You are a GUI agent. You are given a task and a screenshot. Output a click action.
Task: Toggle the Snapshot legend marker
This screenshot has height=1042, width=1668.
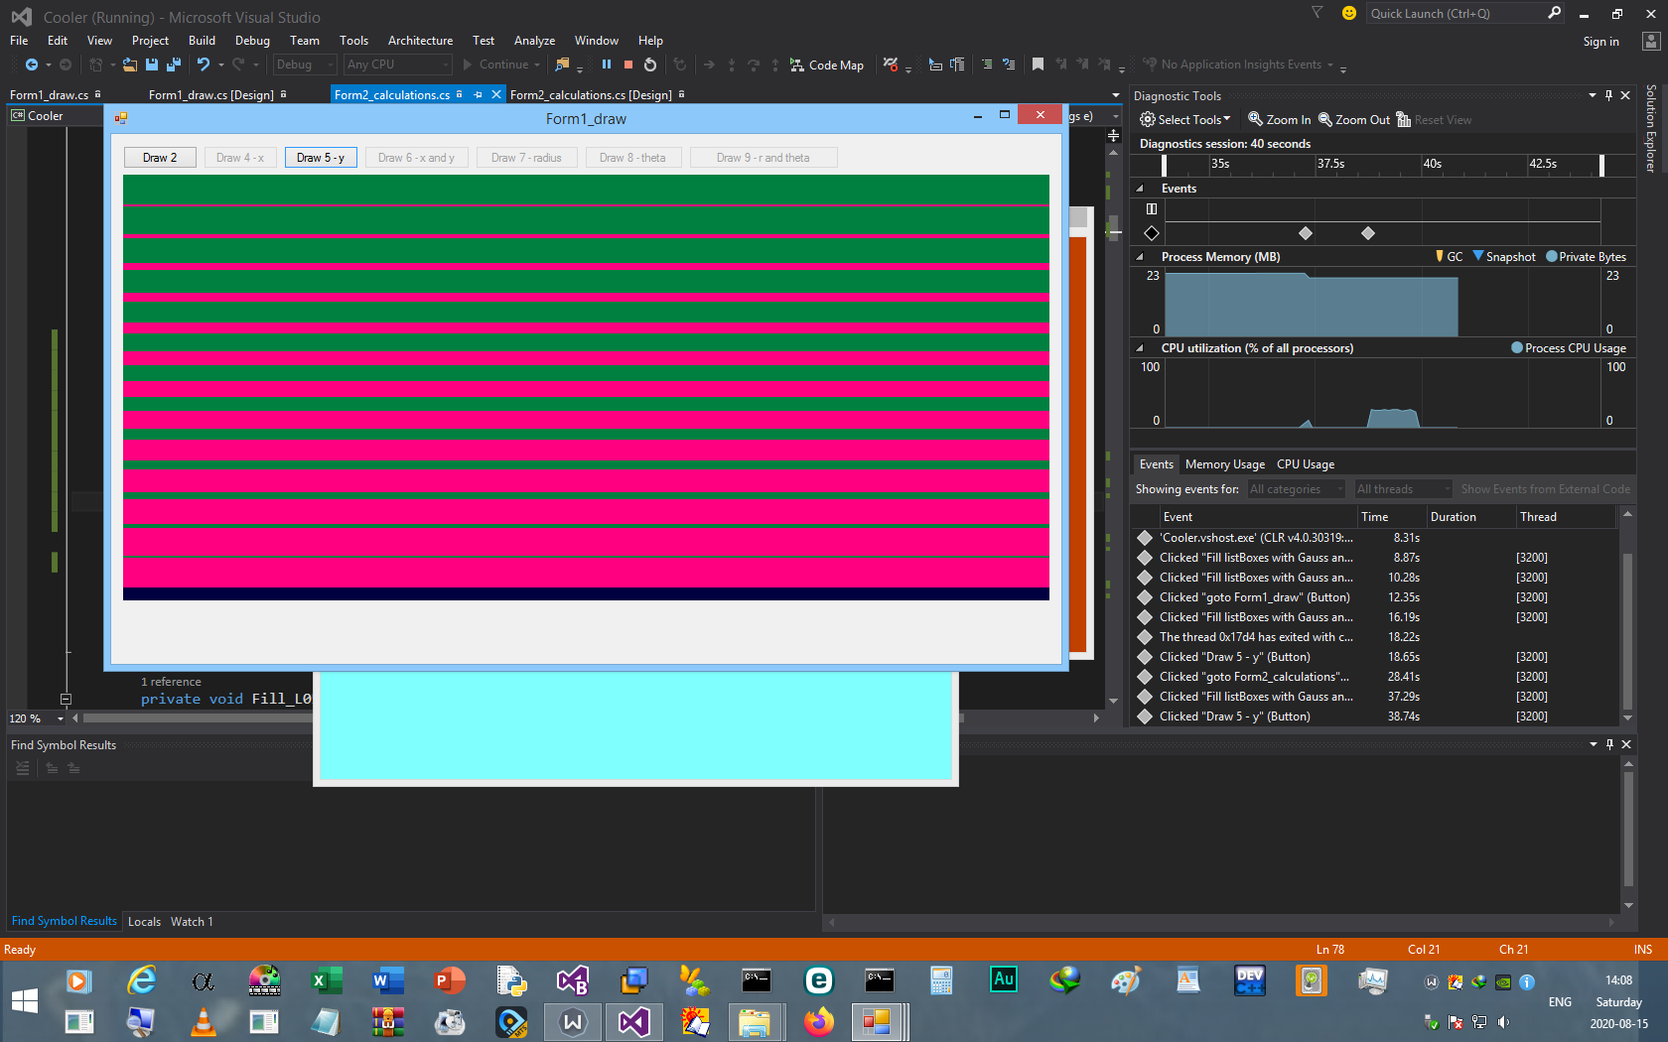click(1504, 256)
